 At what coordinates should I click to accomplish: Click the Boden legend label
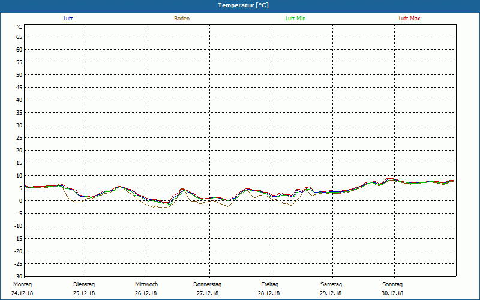(182, 19)
